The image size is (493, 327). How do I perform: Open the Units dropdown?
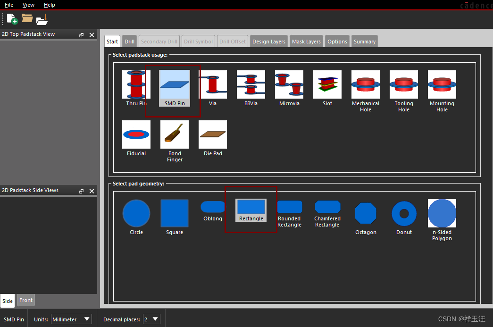71,319
